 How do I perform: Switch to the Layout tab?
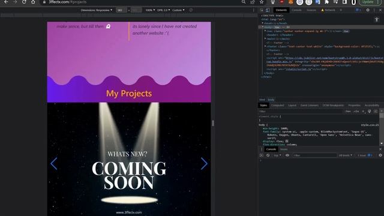pyautogui.click(x=292, y=106)
